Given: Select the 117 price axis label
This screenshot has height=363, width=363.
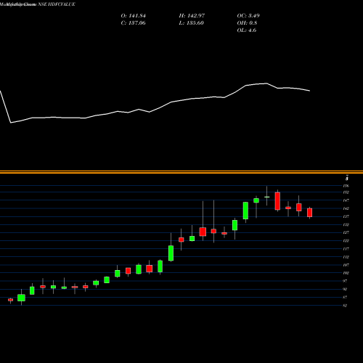Looking at the screenshot, I should [x=346, y=249].
